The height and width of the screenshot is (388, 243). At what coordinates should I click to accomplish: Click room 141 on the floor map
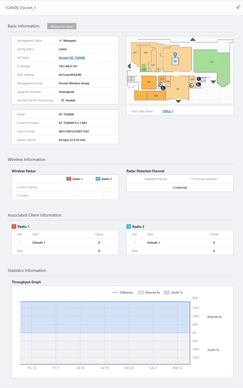pyautogui.click(x=212, y=62)
